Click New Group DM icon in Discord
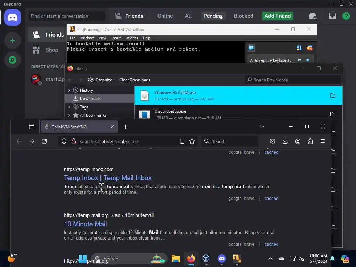This screenshot has height=267, width=356. 313,16
